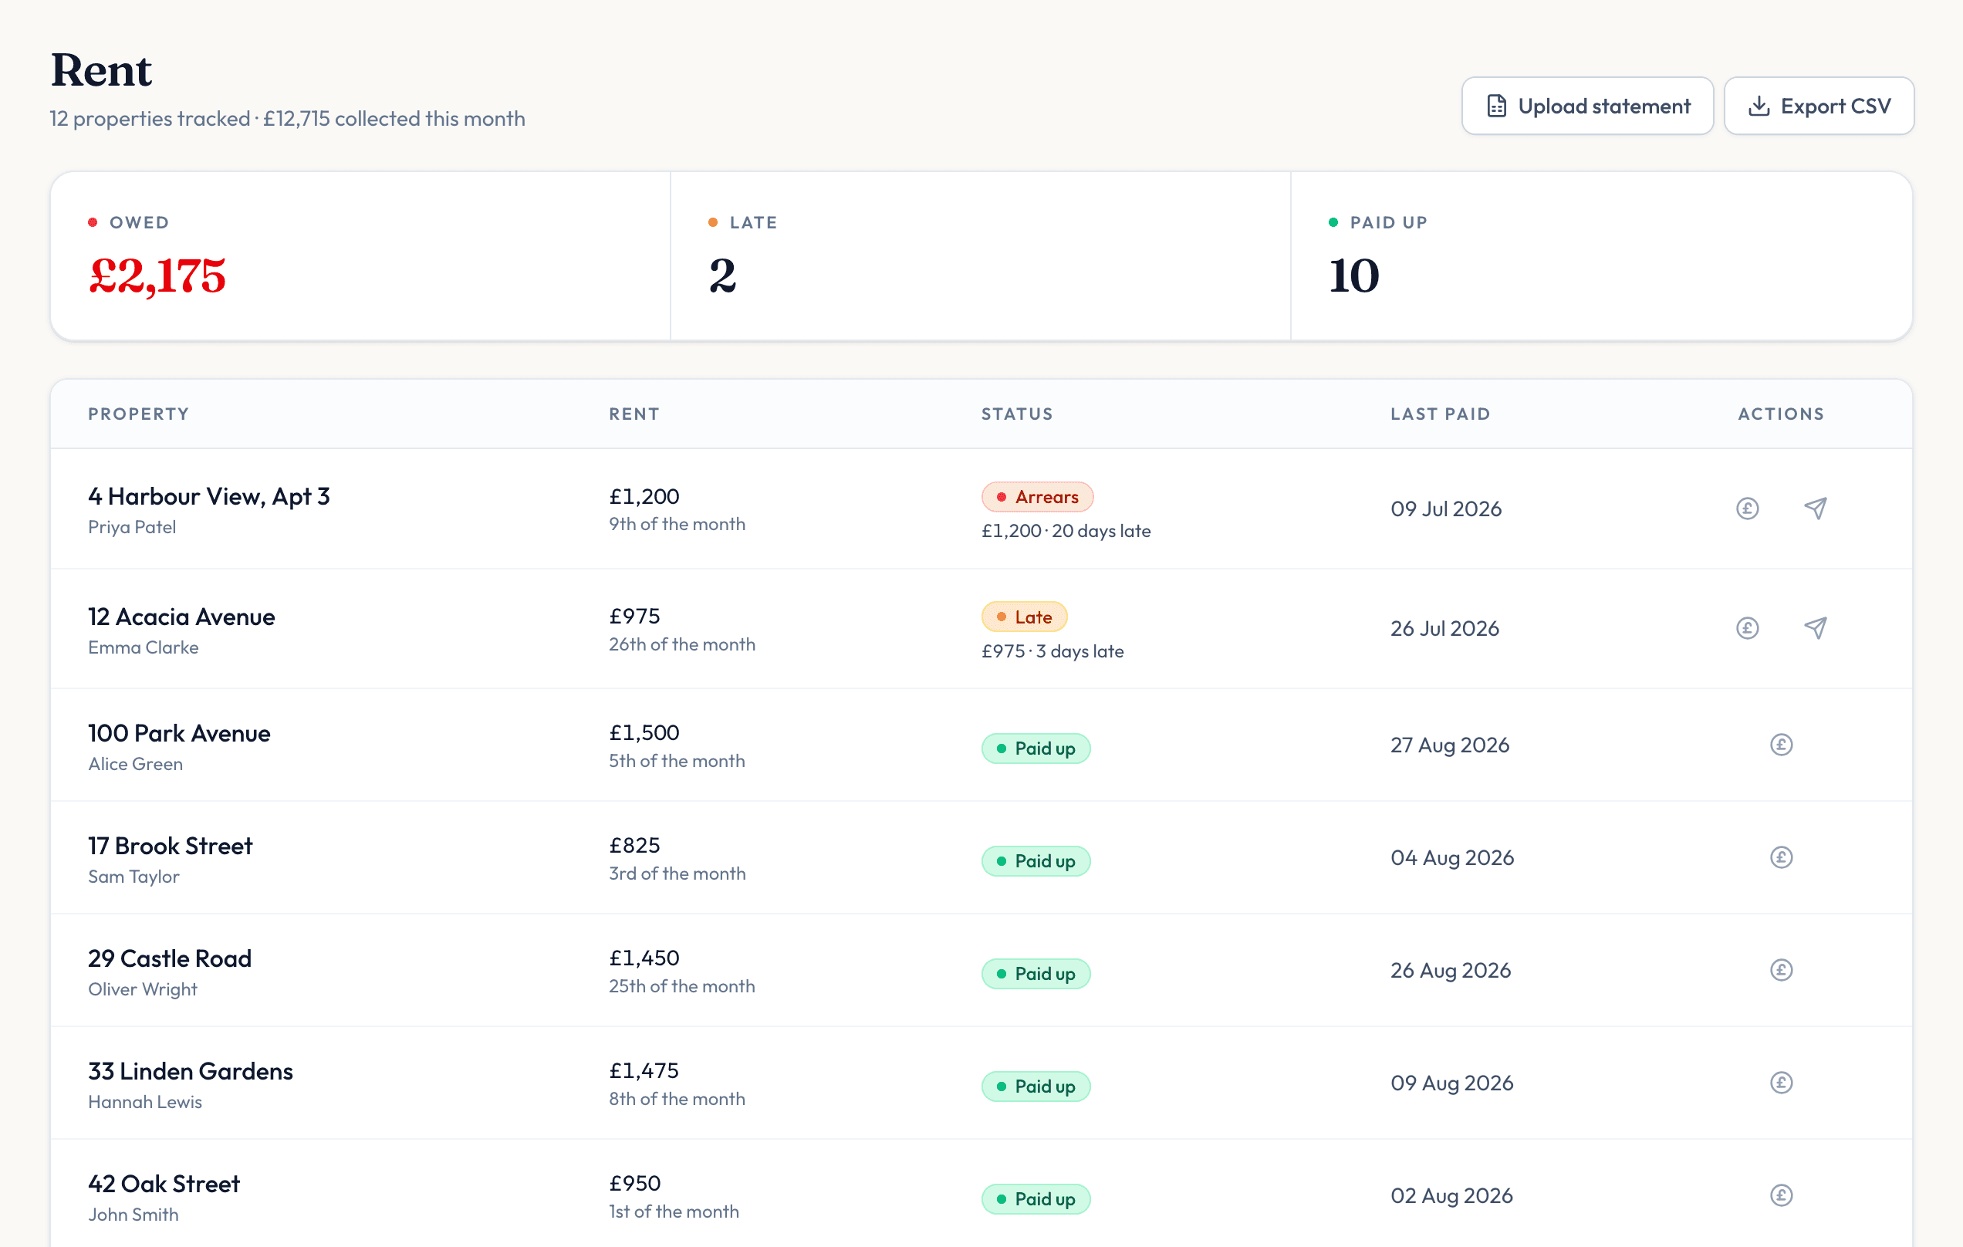Image resolution: width=1963 pixels, height=1247 pixels.
Task: Click last paid date 09 Aug 2026
Action: pos(1452,1083)
